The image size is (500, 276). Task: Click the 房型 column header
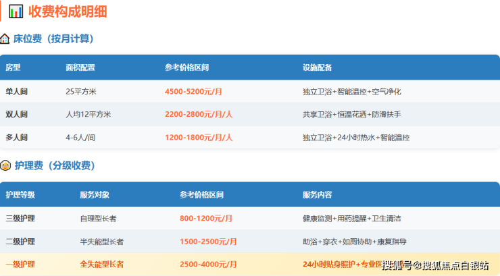click(x=13, y=67)
